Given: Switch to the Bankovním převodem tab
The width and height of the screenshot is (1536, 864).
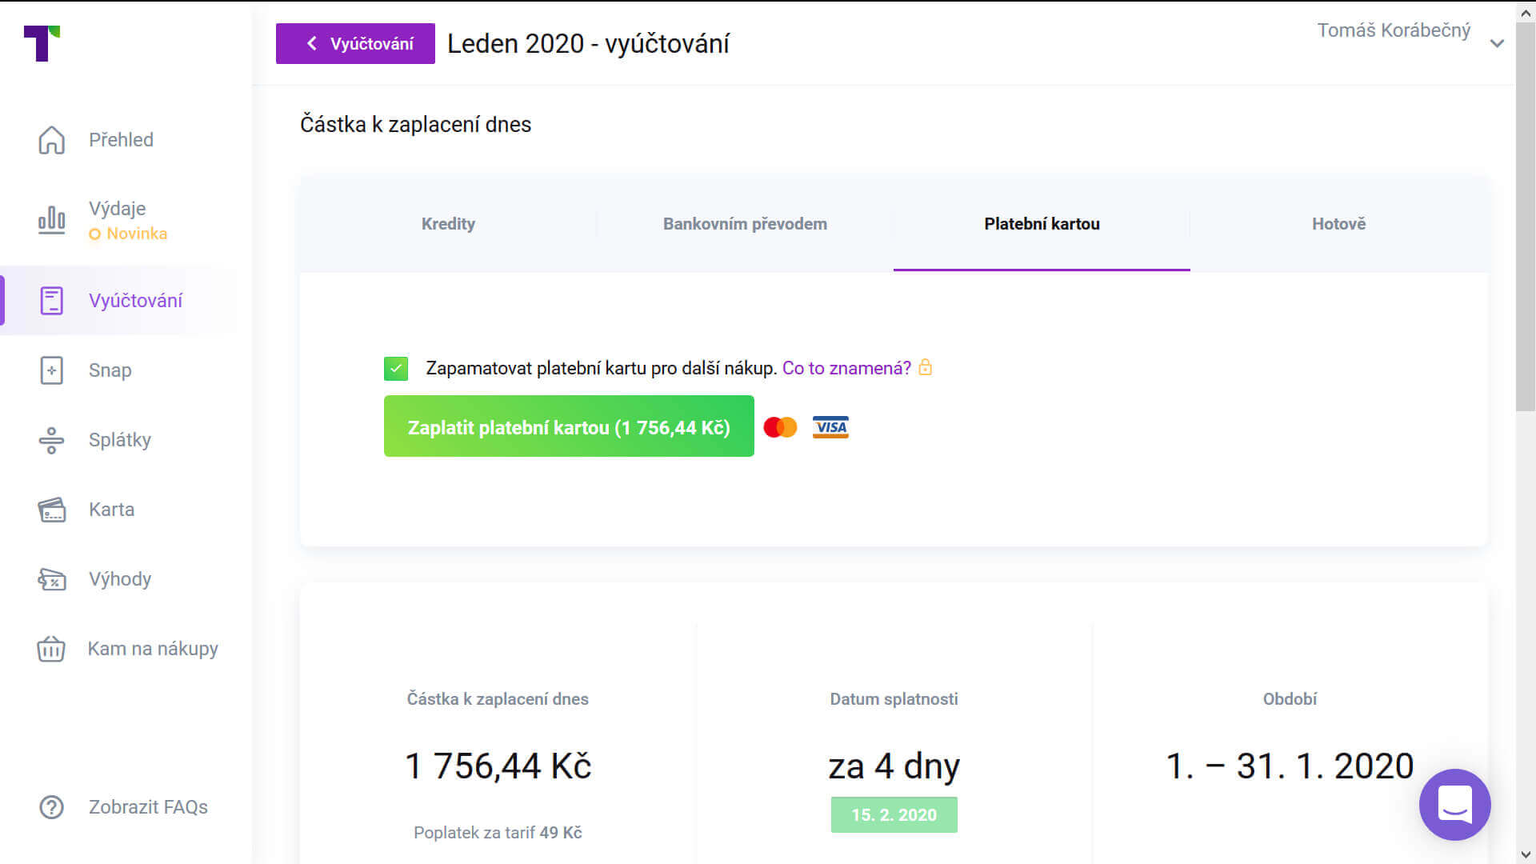Looking at the screenshot, I should coord(744,224).
